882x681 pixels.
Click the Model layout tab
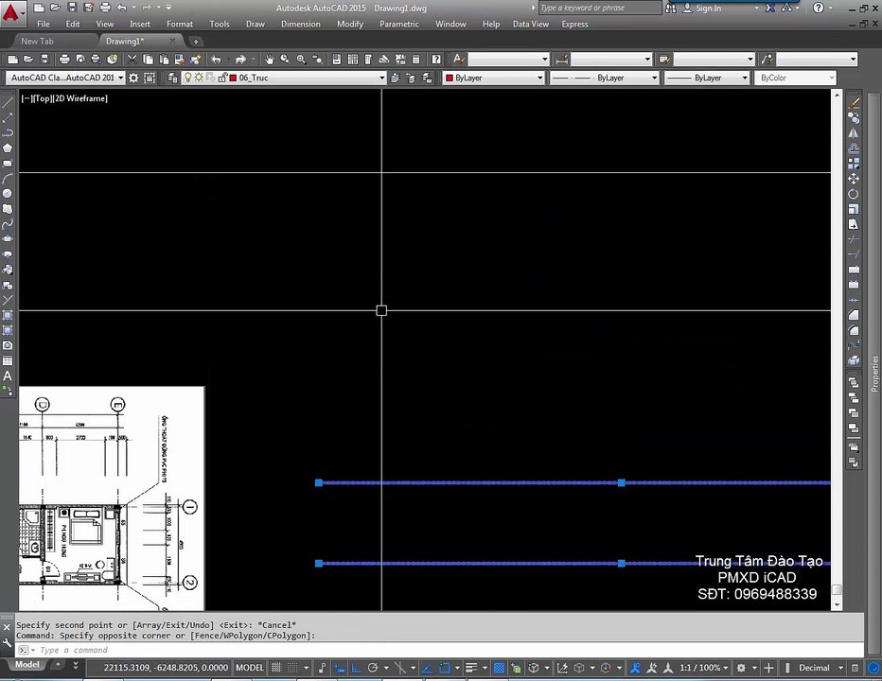(x=27, y=665)
